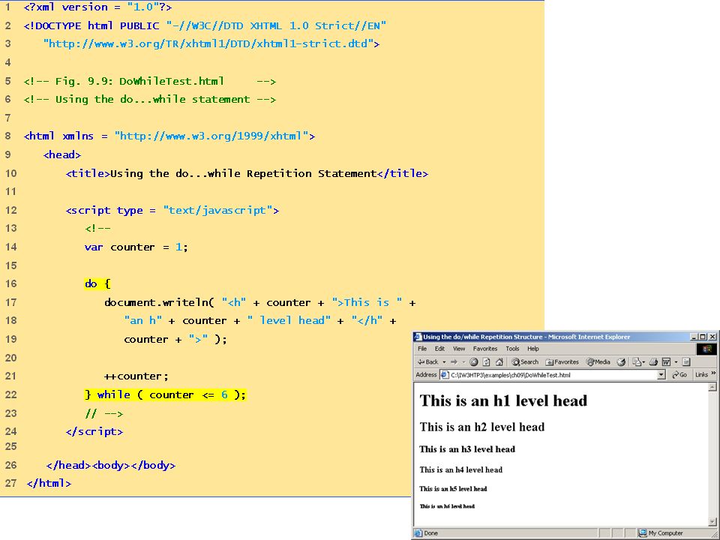This screenshot has height=540, width=720.
Task: Click the 'This is an h1 level head' heading
Action: [x=503, y=400]
